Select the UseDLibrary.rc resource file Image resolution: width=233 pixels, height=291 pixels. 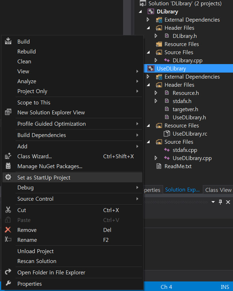[x=190, y=133]
